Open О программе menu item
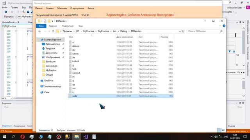 click(x=77, y=9)
